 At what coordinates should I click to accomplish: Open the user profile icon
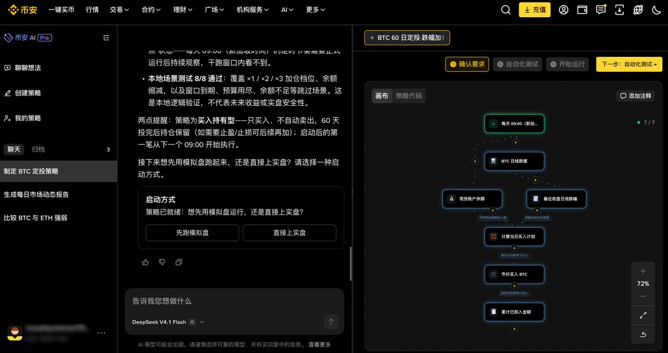[564, 10]
